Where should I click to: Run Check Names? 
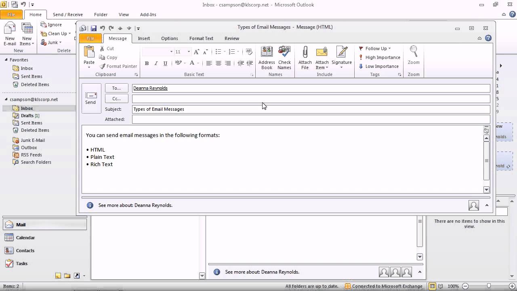point(284,58)
